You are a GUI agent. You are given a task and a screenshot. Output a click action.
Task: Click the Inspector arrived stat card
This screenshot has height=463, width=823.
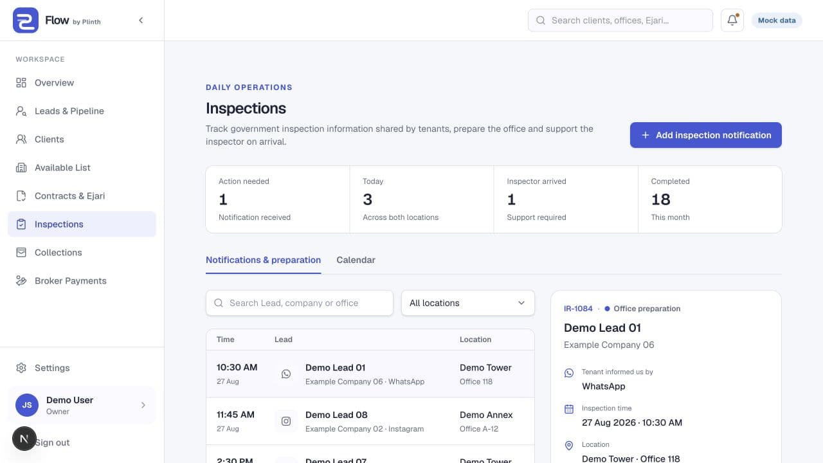[566, 199]
